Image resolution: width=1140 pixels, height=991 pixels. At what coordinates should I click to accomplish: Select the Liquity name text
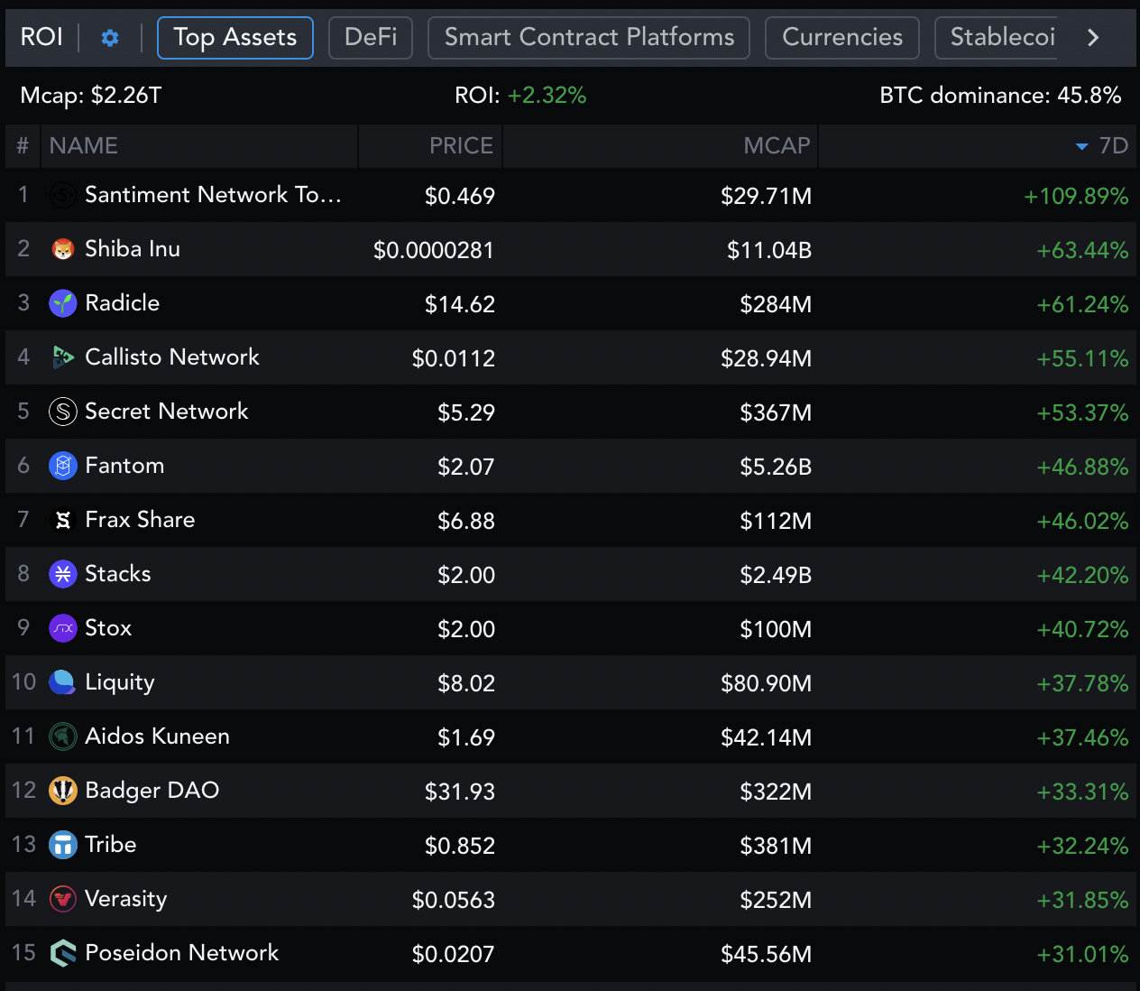tap(120, 683)
